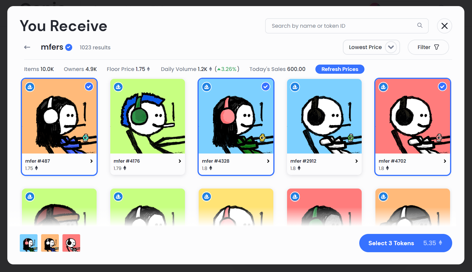Go back using the left arrow

(27, 47)
